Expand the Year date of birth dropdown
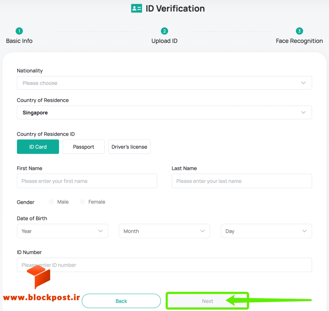Viewport: 329px width, 311px height. 62,231
